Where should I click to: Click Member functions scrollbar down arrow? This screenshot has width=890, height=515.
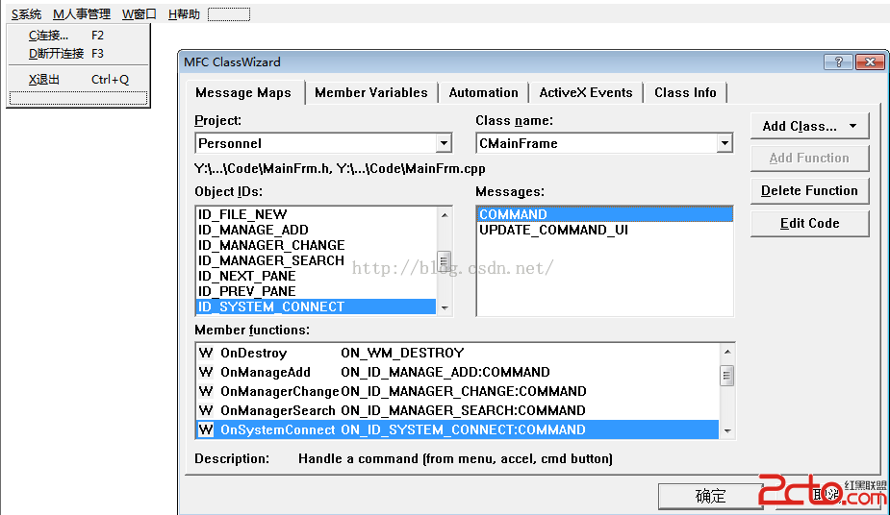pyautogui.click(x=727, y=431)
